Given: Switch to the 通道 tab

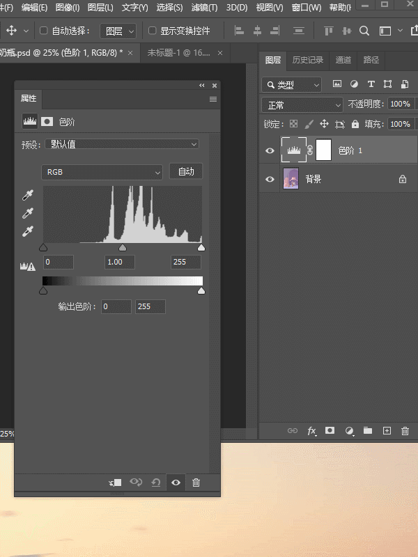Looking at the screenshot, I should tap(343, 60).
